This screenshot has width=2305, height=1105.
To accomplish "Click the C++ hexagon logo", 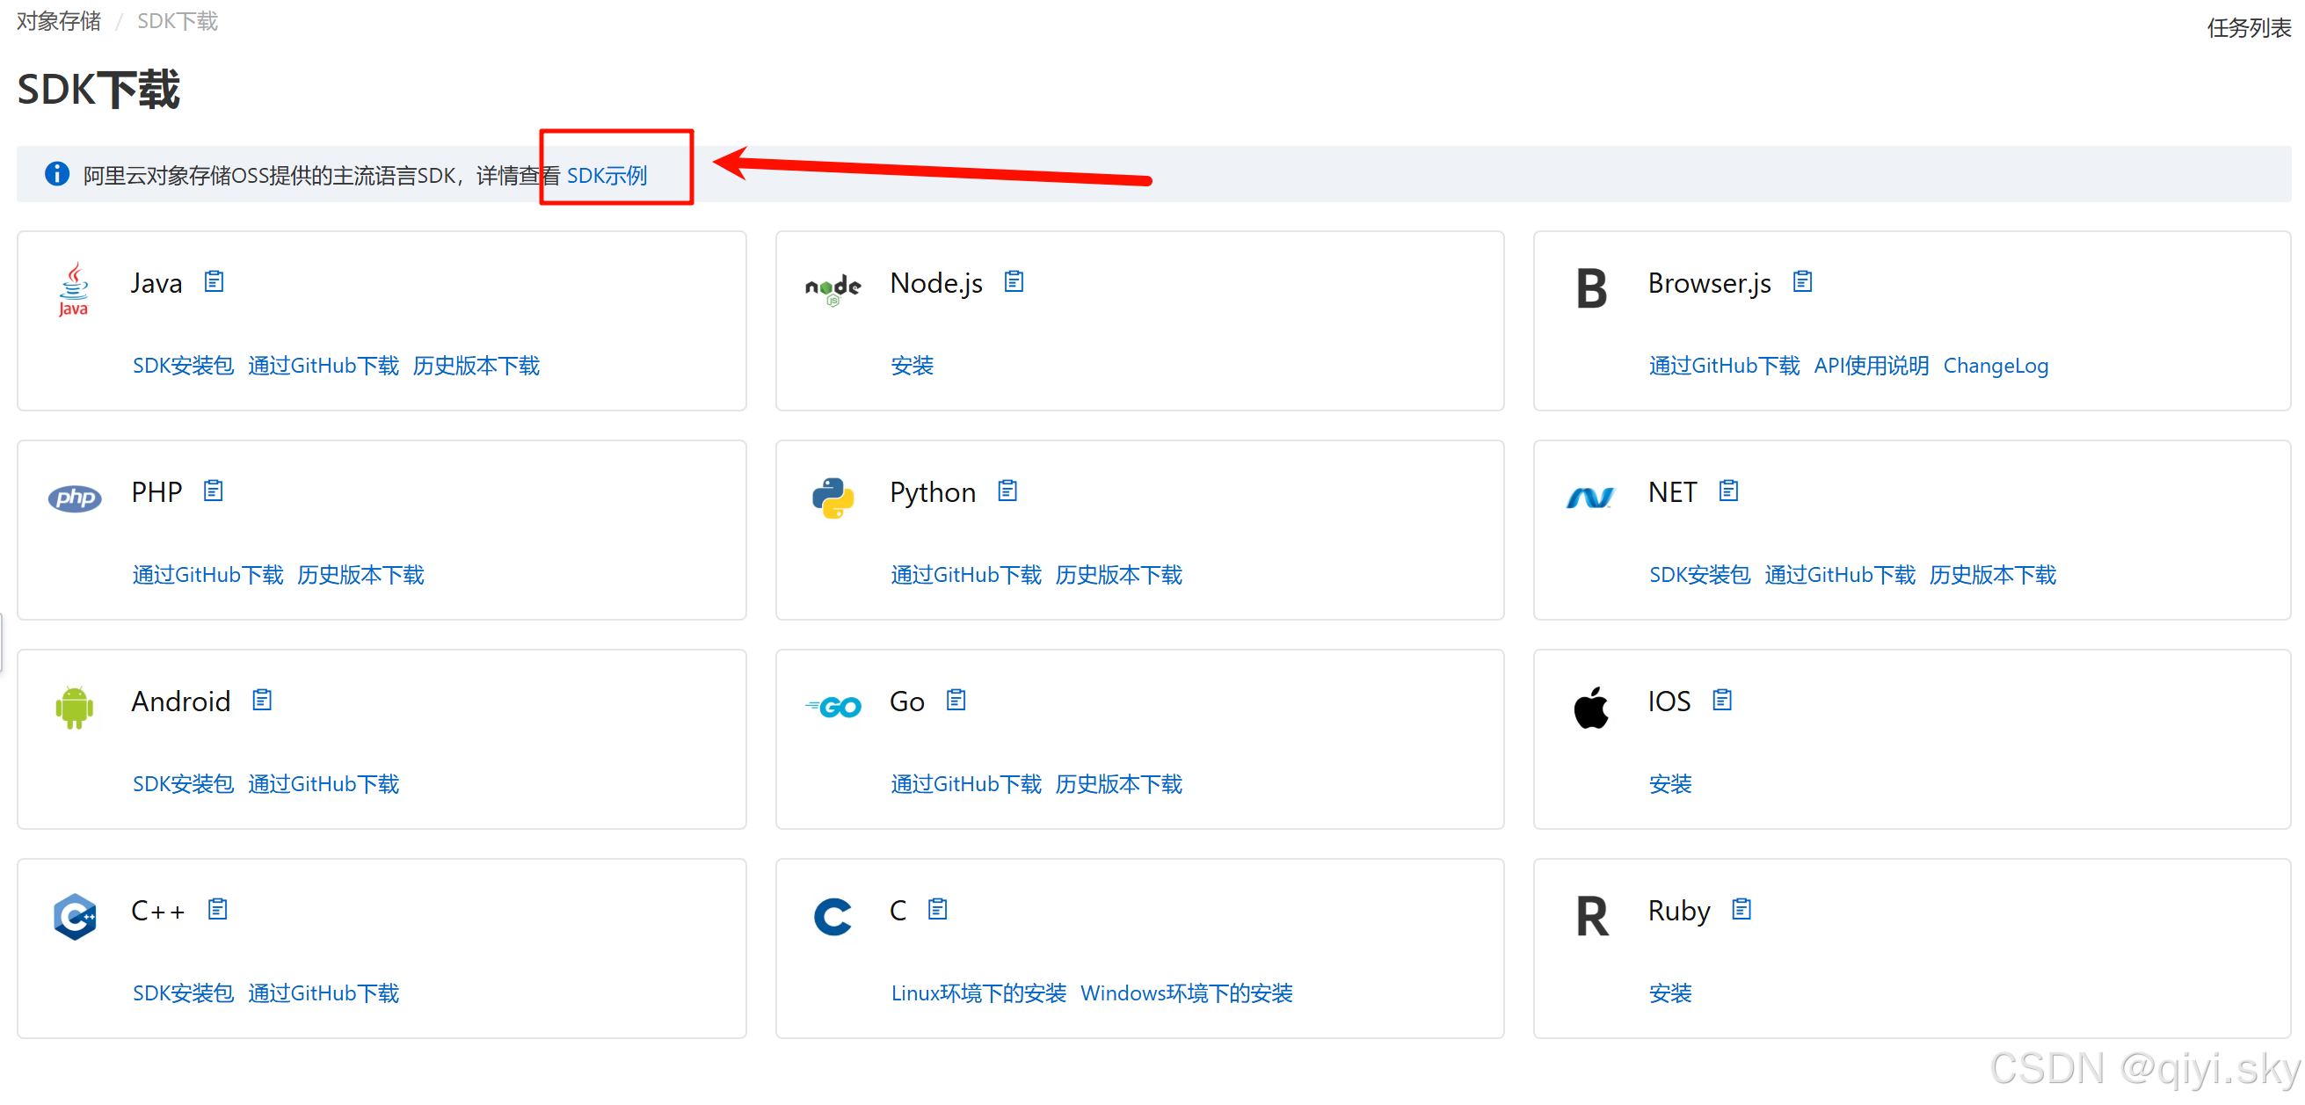I will (x=74, y=916).
